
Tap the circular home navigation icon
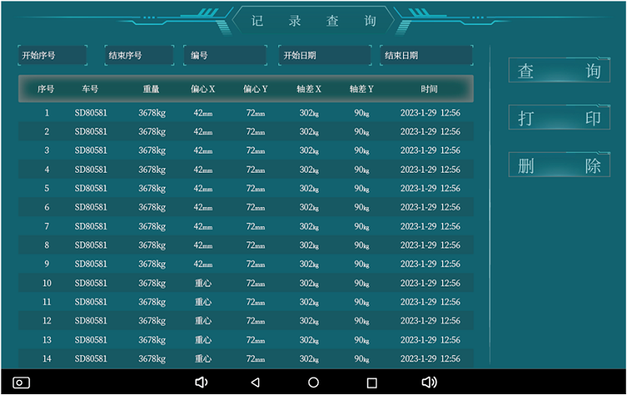click(x=313, y=382)
